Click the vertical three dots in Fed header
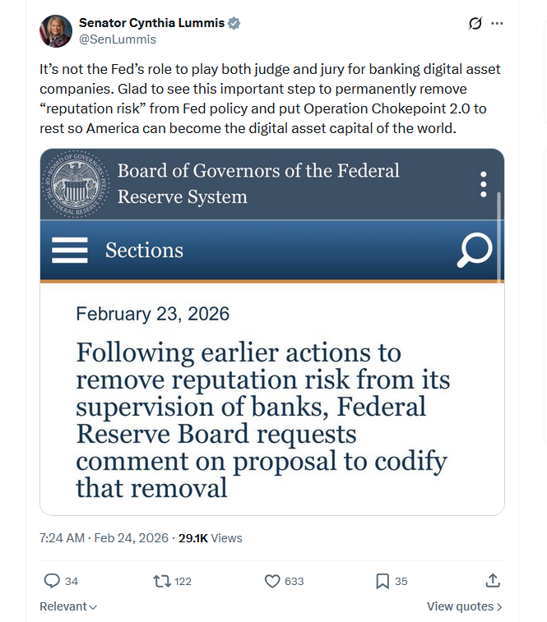Screen dimensions: 547x622 (x=484, y=185)
